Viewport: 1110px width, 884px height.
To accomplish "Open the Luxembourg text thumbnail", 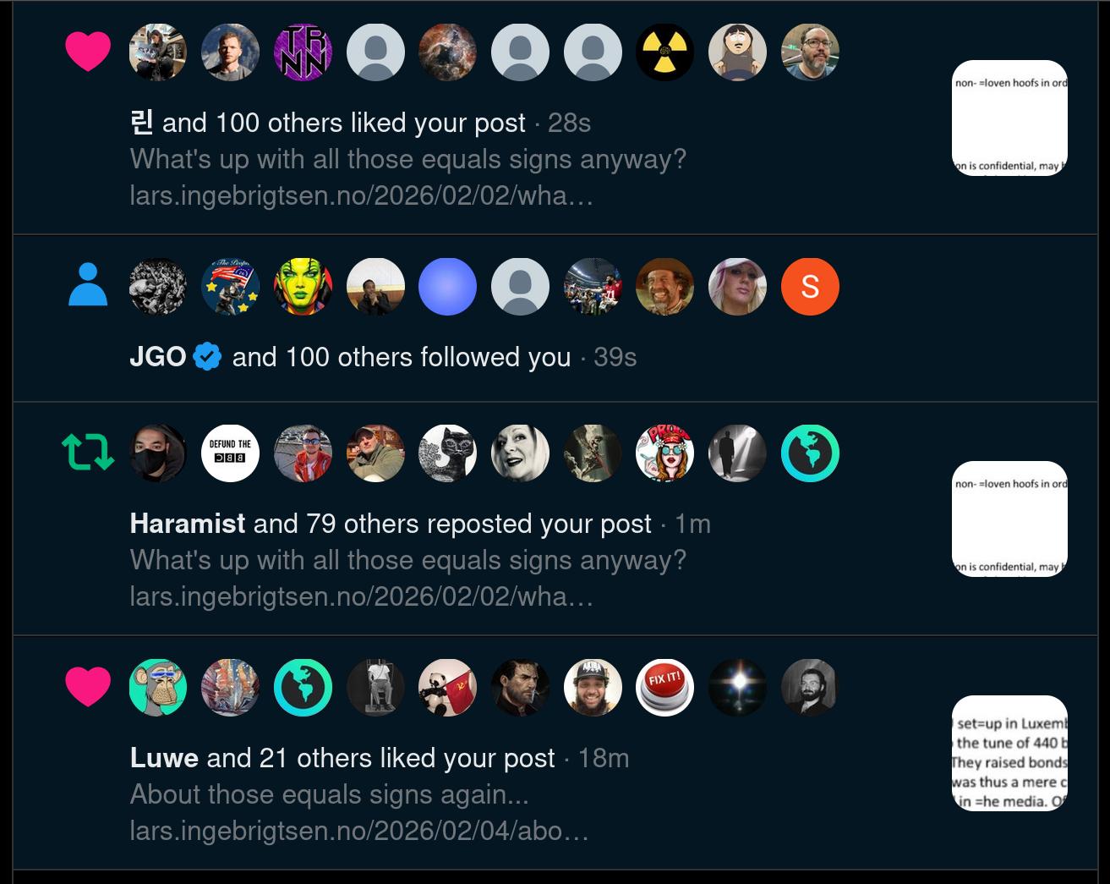I will [x=1009, y=753].
